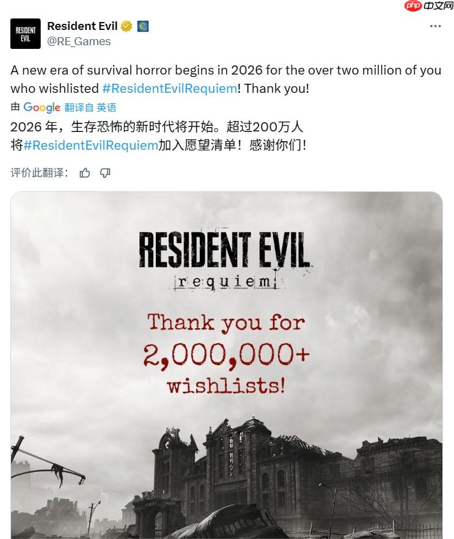This screenshot has height=539, width=454.
Task: Click the Resident Evil requiem logo in image
Action: [x=225, y=260]
